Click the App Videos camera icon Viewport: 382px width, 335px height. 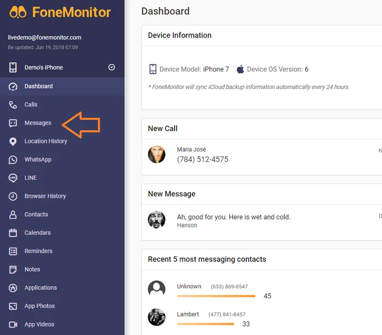click(13, 324)
